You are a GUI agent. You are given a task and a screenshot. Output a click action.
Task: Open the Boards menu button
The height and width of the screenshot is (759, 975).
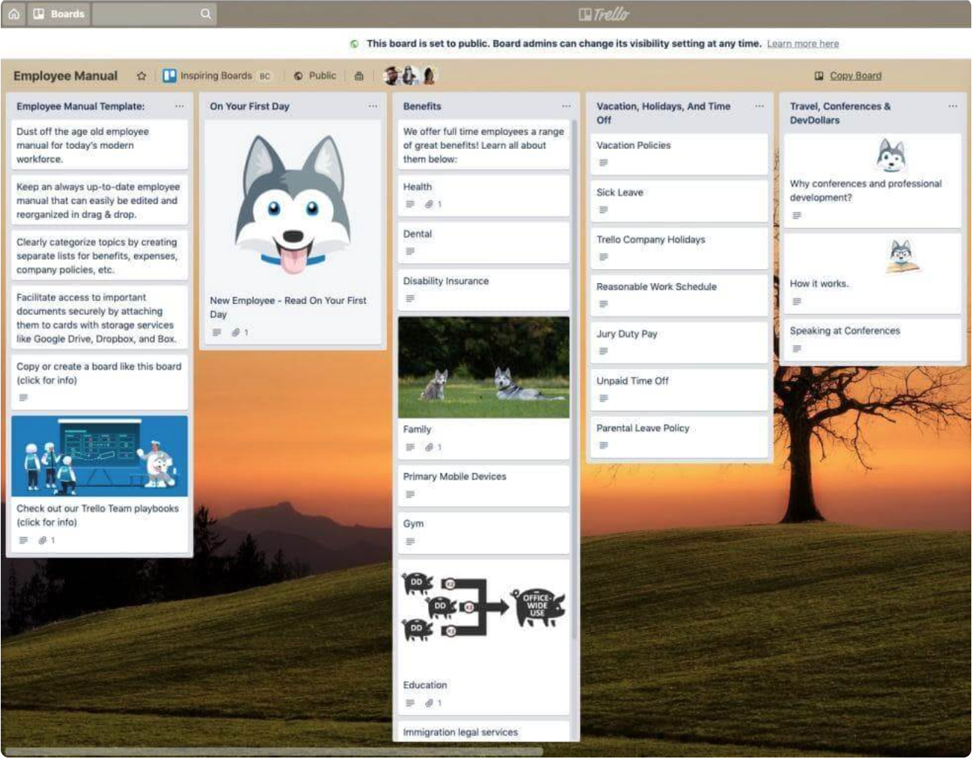click(x=59, y=13)
